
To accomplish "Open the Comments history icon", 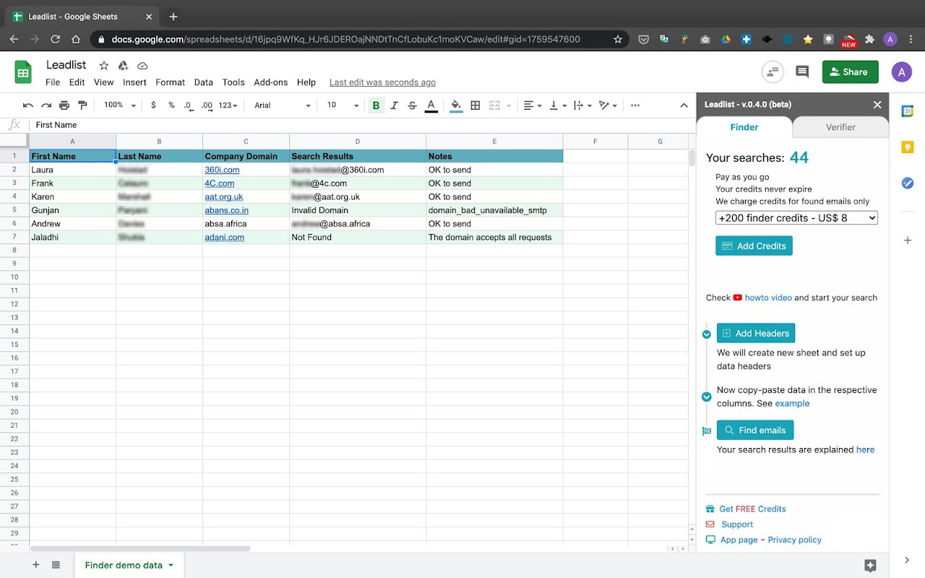I will tap(802, 72).
